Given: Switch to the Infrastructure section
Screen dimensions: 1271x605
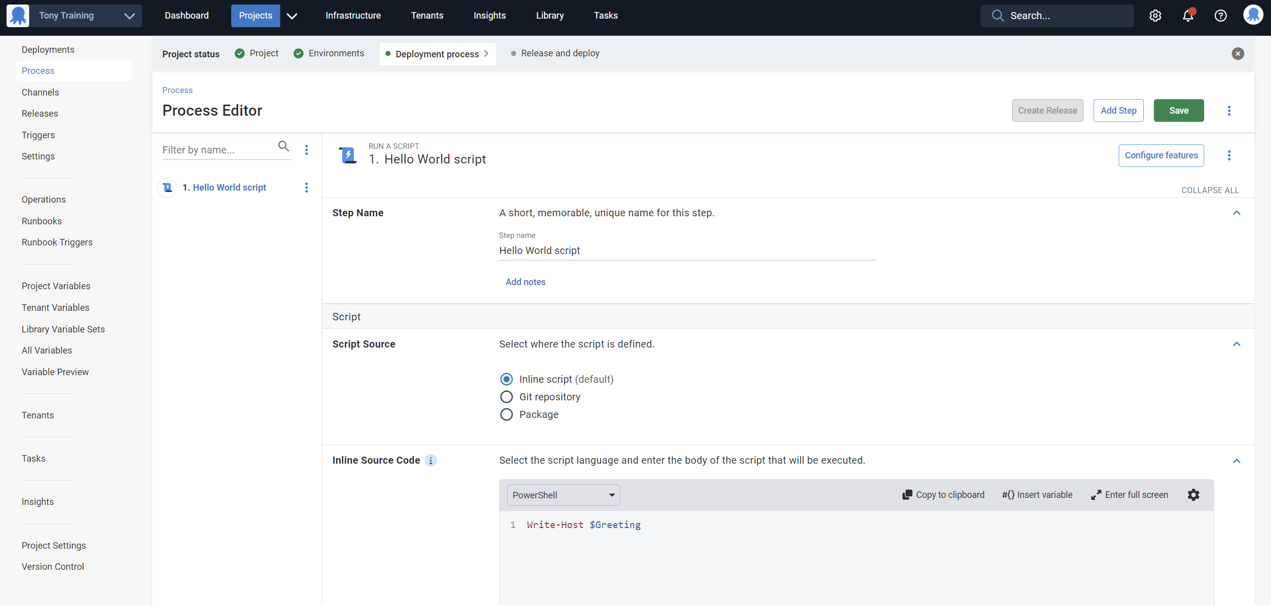Looking at the screenshot, I should 353,16.
